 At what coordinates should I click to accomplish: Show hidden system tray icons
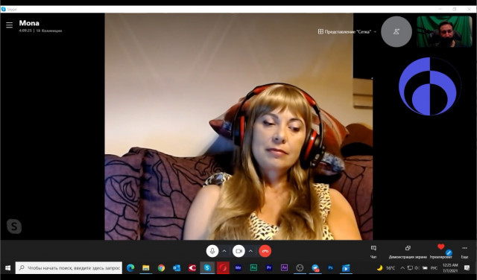402,268
